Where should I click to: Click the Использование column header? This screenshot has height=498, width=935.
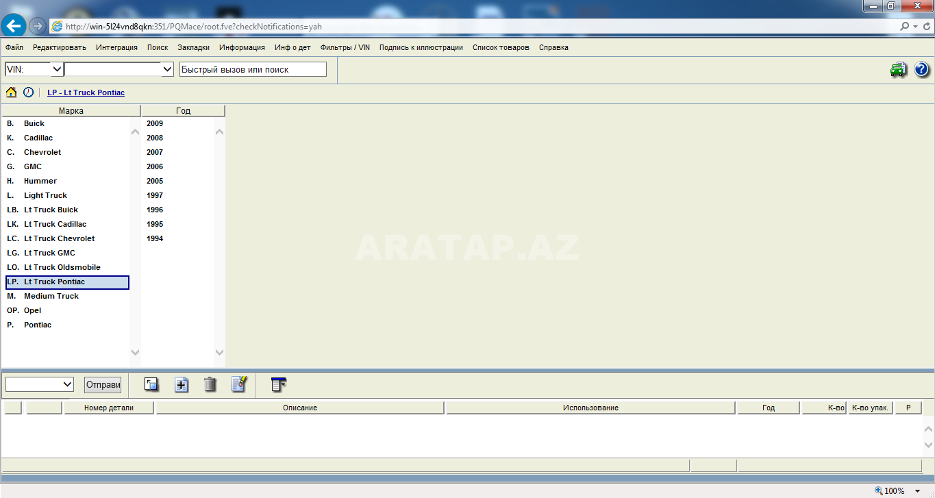click(590, 408)
